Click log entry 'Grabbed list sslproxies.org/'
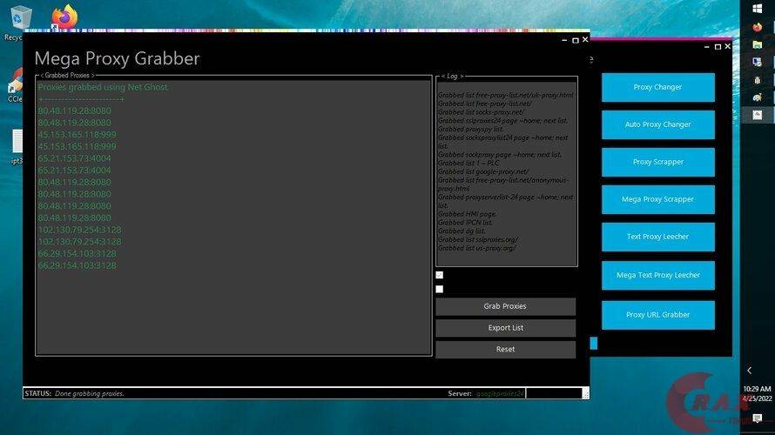 pyautogui.click(x=478, y=239)
